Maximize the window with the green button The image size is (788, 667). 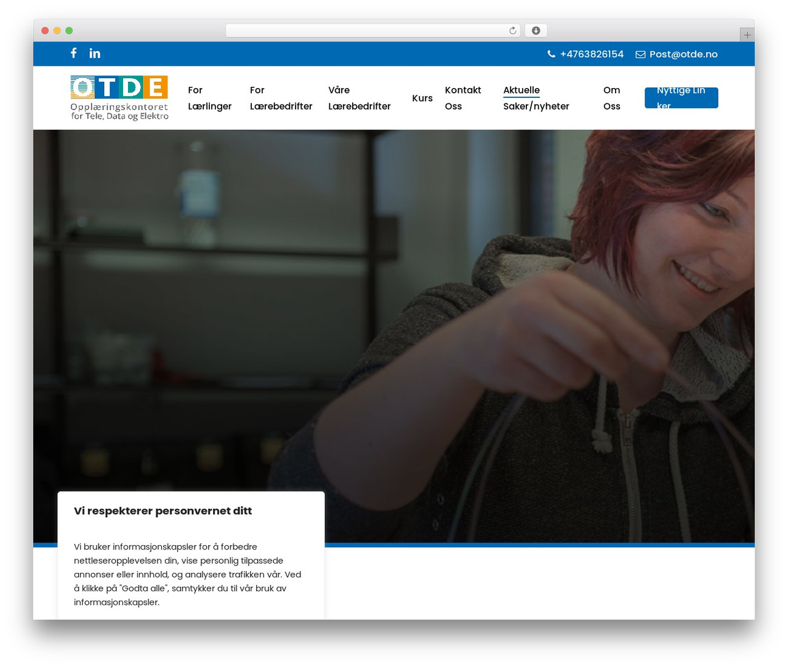tap(69, 31)
